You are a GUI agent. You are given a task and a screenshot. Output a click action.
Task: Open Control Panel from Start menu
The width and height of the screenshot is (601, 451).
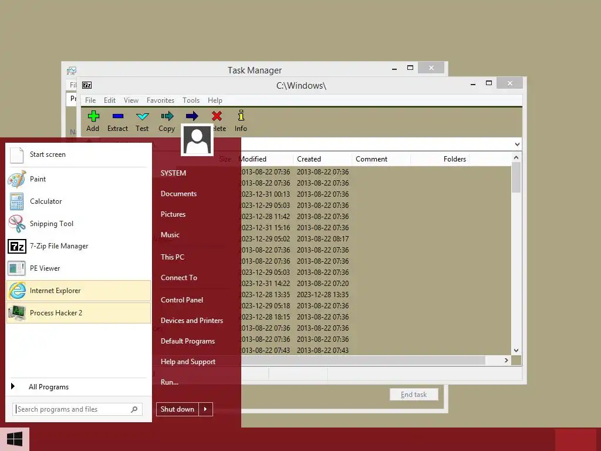pos(182,300)
